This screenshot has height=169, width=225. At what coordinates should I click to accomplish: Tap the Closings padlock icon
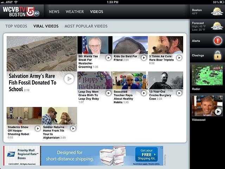217,55
